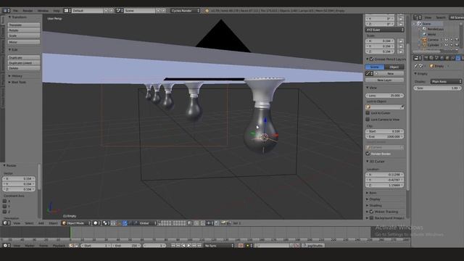Open the Add menu in the 3D view header
The width and height of the screenshot is (464, 261).
click(x=41, y=223)
